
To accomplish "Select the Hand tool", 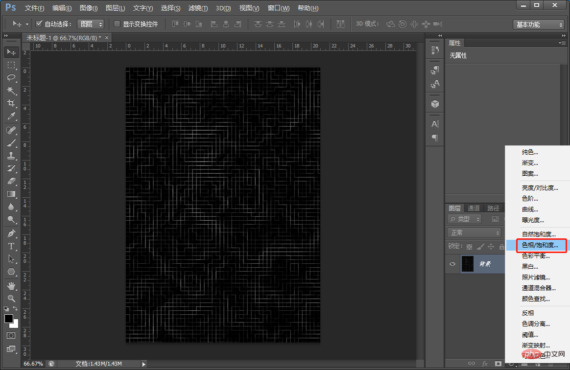I will coord(11,286).
